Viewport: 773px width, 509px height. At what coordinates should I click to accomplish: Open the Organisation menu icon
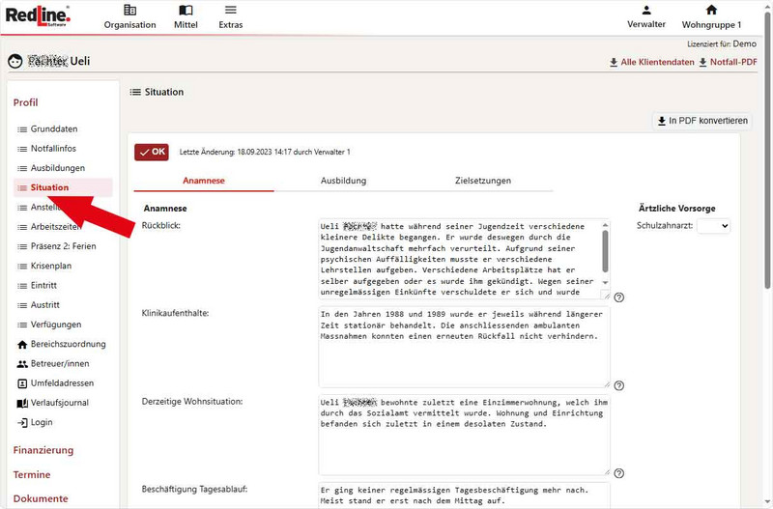129,11
